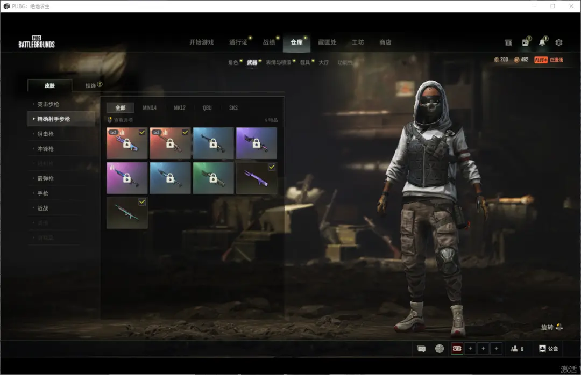Click the lock icon on the green skin
The width and height of the screenshot is (581, 375).
coord(213,178)
